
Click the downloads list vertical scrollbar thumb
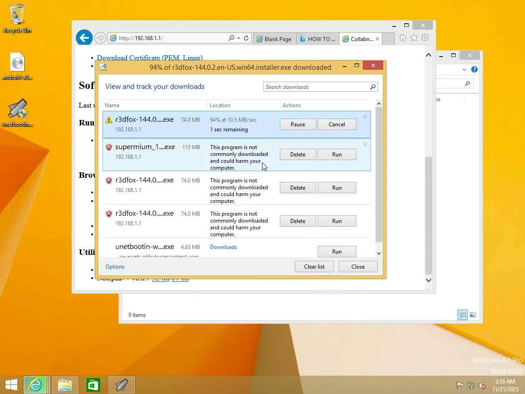tap(379, 174)
